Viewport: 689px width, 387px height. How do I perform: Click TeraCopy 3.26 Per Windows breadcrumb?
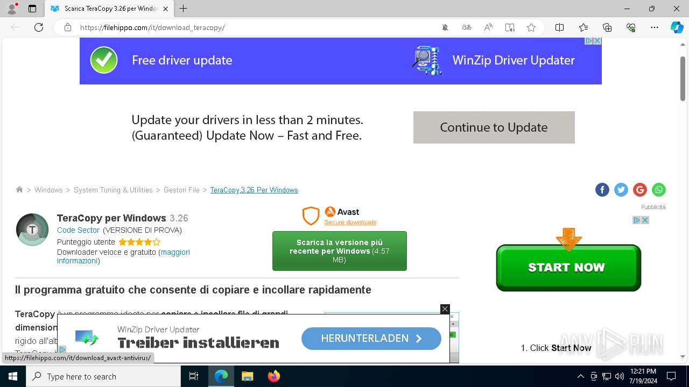(254, 190)
